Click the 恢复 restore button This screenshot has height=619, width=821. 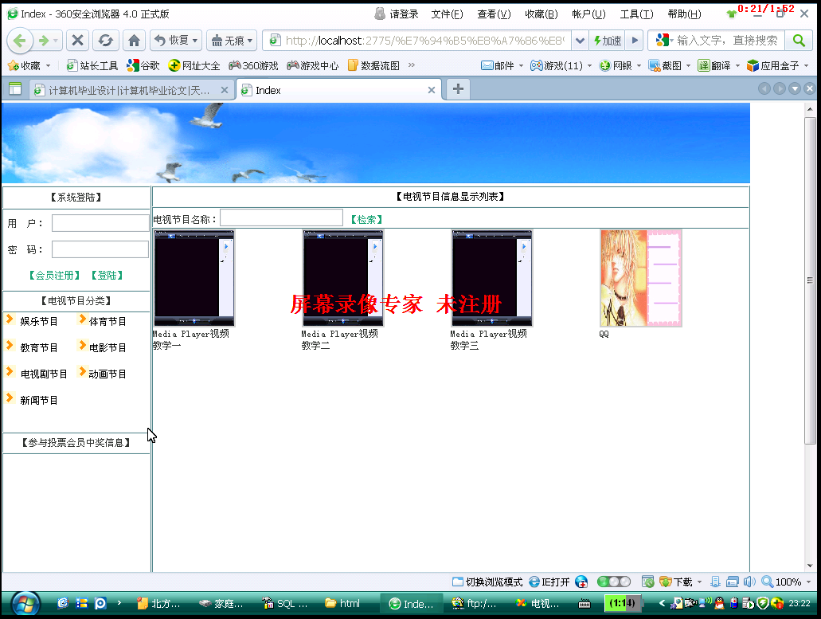point(176,41)
